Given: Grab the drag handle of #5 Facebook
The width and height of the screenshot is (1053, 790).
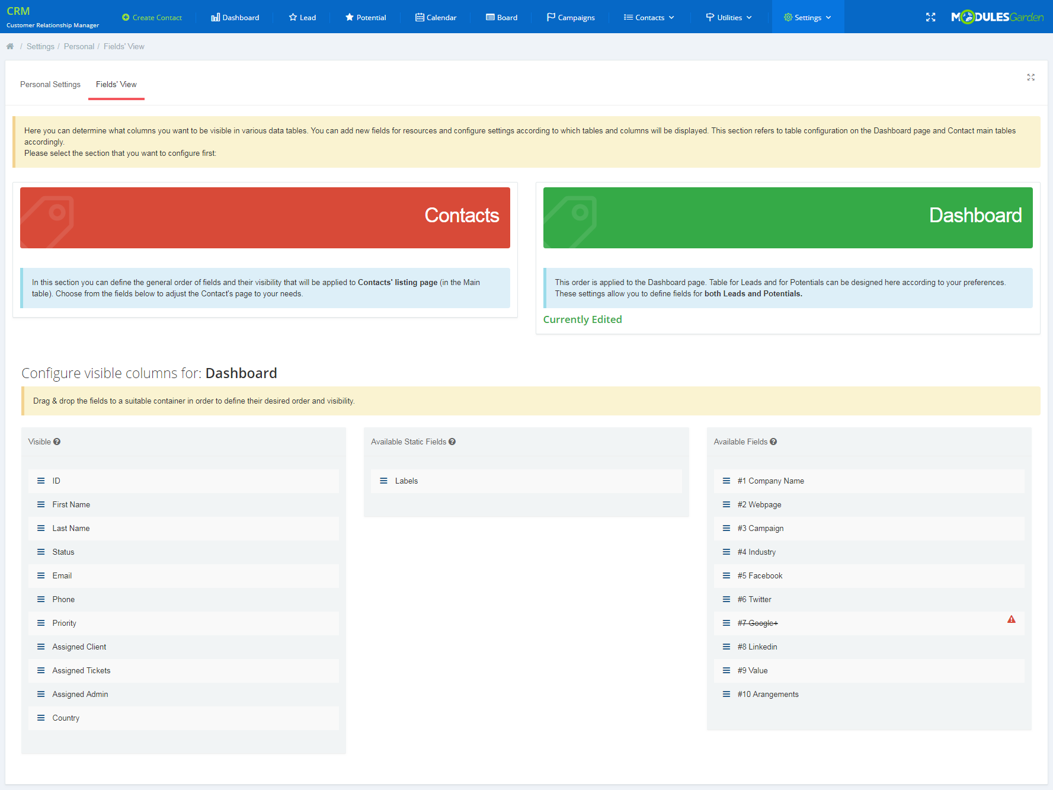Looking at the screenshot, I should pos(726,575).
